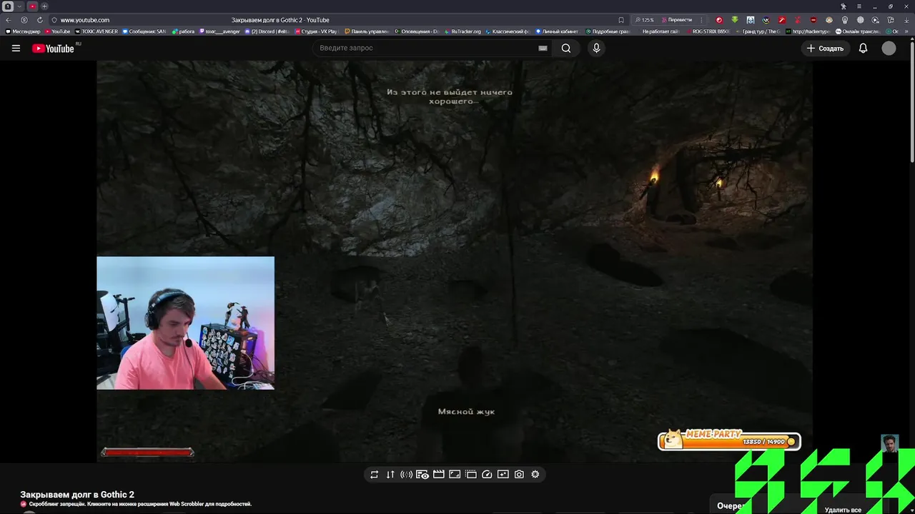
Task: Open TOXIC AVENGER bookmark
Action: 97,31
